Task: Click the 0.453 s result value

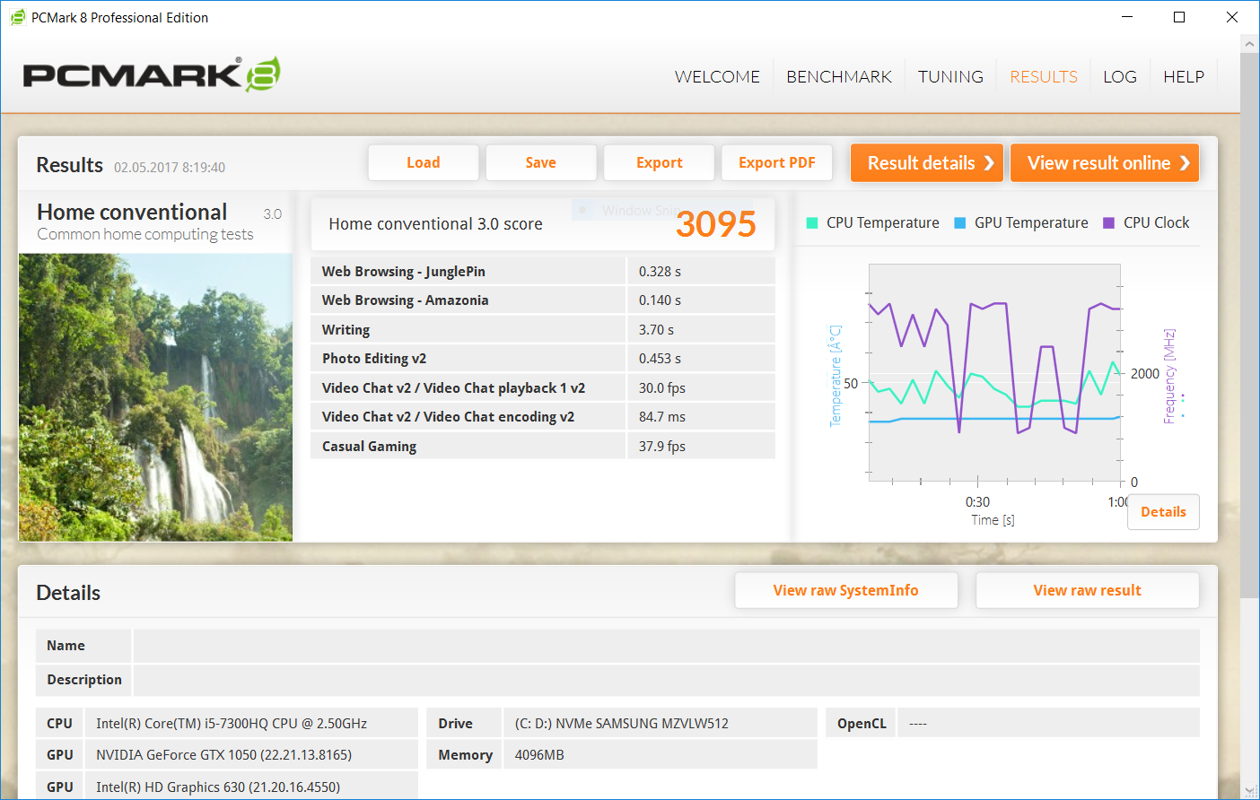Action: [x=660, y=359]
